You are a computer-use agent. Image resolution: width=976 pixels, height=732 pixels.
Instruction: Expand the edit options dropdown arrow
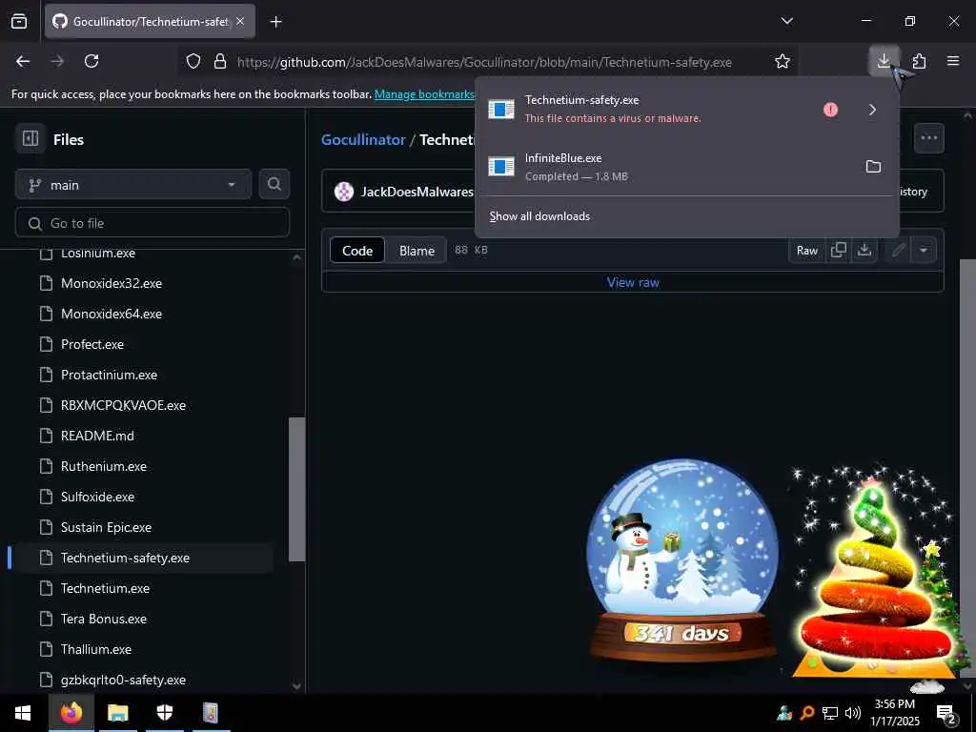point(924,251)
